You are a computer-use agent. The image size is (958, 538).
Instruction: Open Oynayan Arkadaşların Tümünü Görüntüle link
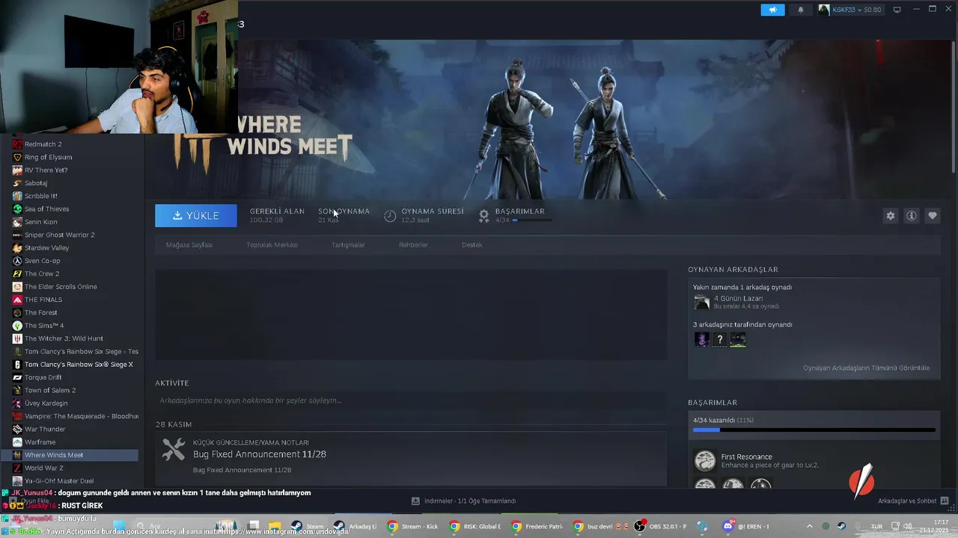[866, 368]
